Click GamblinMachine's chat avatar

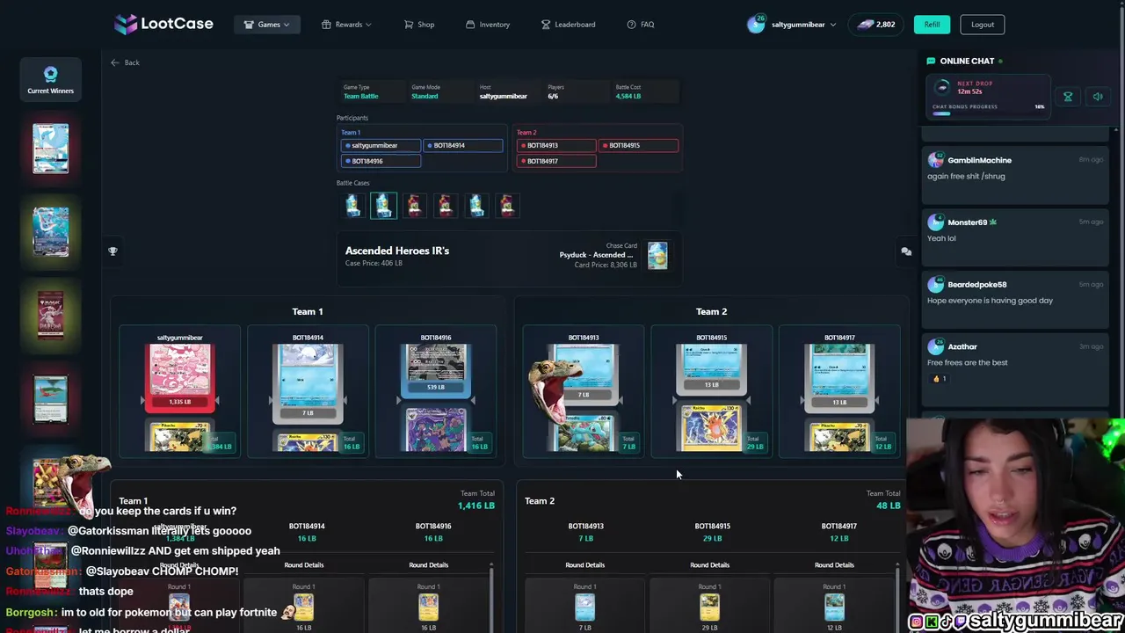pyautogui.click(x=936, y=160)
